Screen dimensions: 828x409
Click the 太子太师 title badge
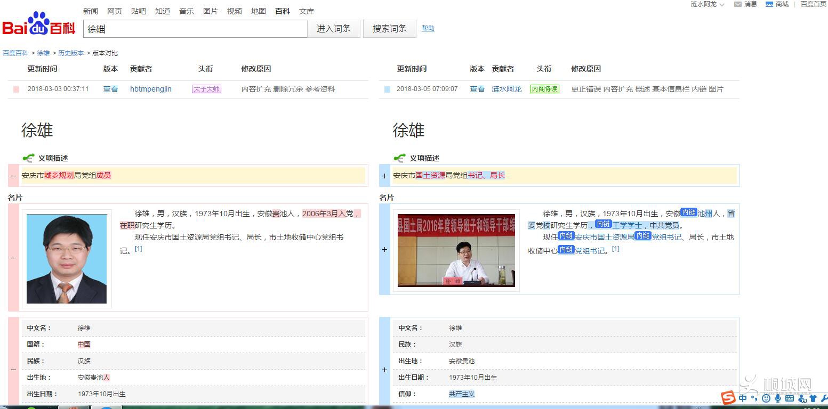[x=206, y=89]
